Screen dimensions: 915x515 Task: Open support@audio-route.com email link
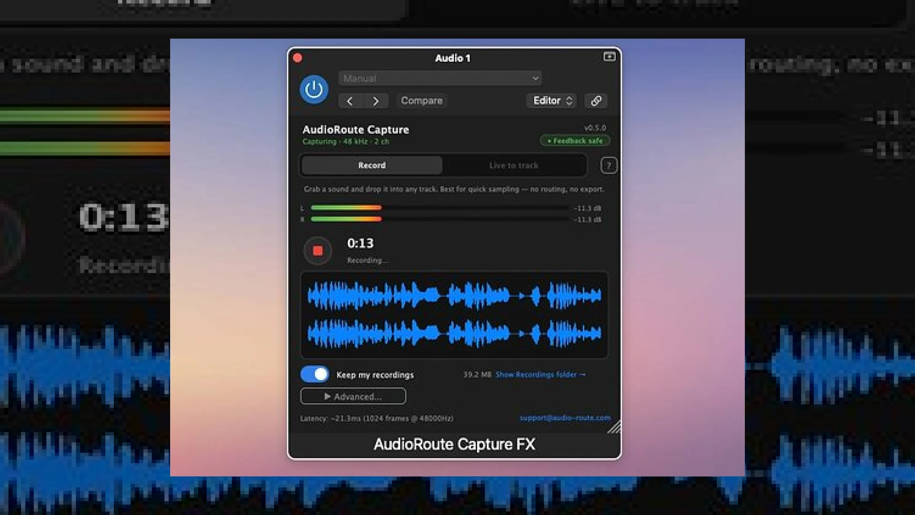coord(565,418)
